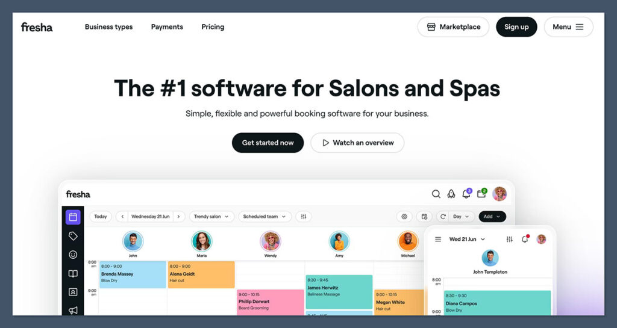
Task: Select Brenda Massey Blow Dry appointment
Action: coord(133,274)
